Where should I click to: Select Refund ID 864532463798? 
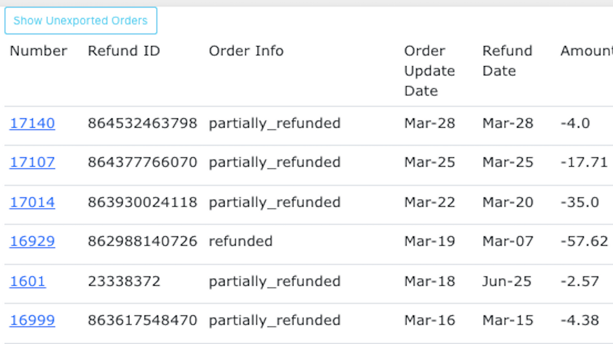coord(142,123)
